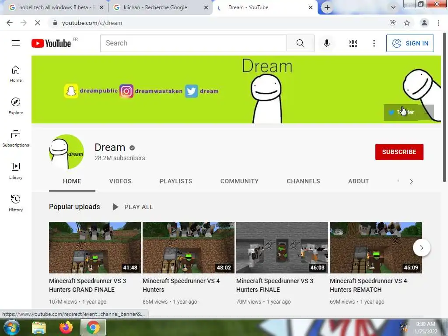Switch to the ABOUT tab
The height and width of the screenshot is (336, 448).
pos(359,181)
